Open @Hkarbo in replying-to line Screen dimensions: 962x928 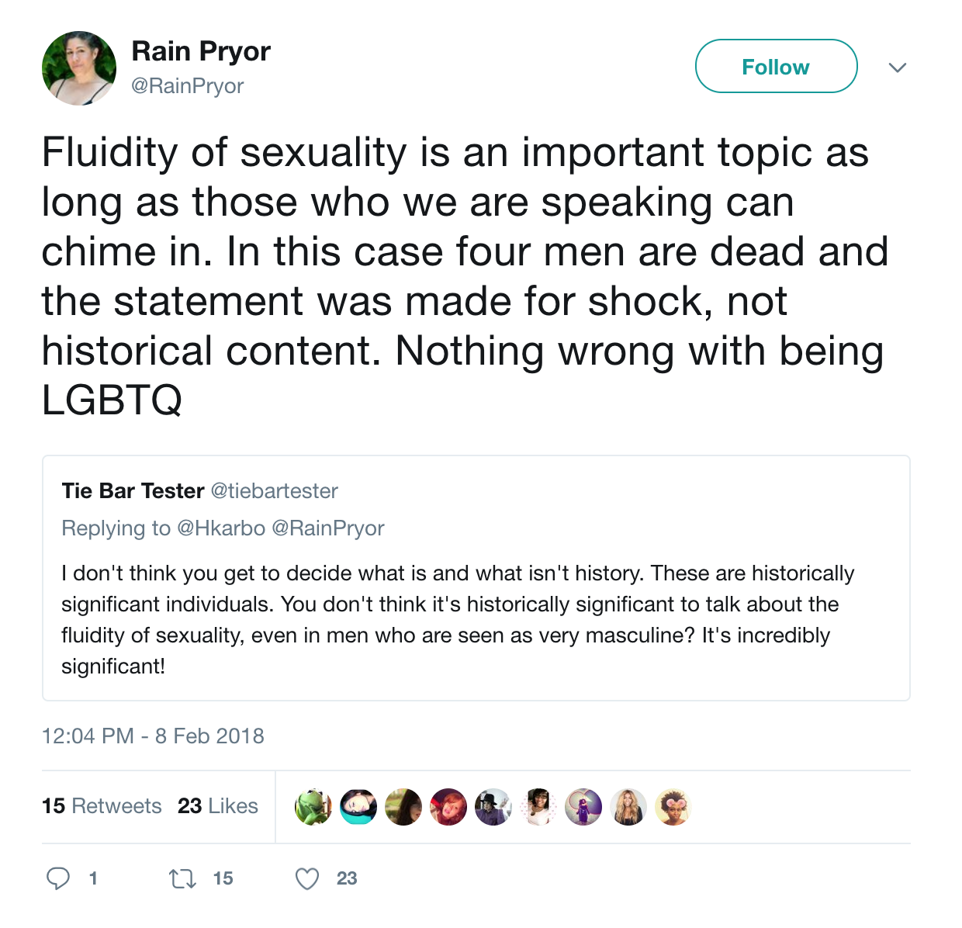221,528
